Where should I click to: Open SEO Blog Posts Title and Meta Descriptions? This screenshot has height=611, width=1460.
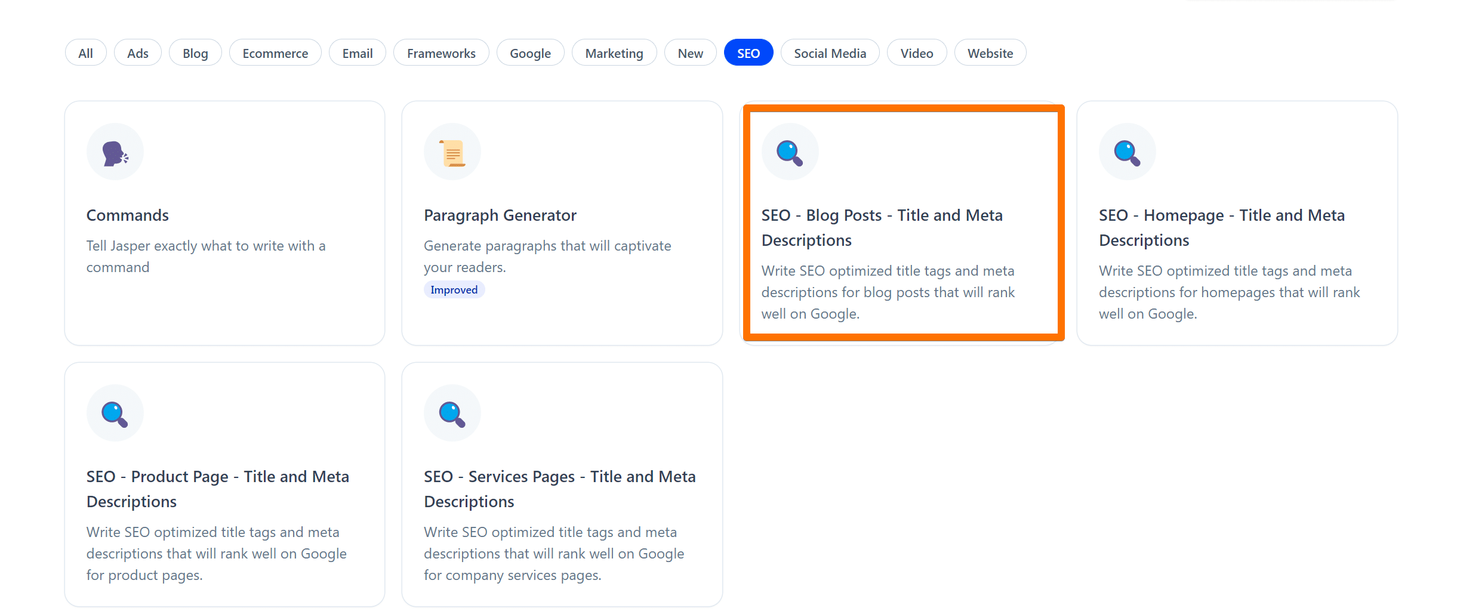(x=882, y=227)
